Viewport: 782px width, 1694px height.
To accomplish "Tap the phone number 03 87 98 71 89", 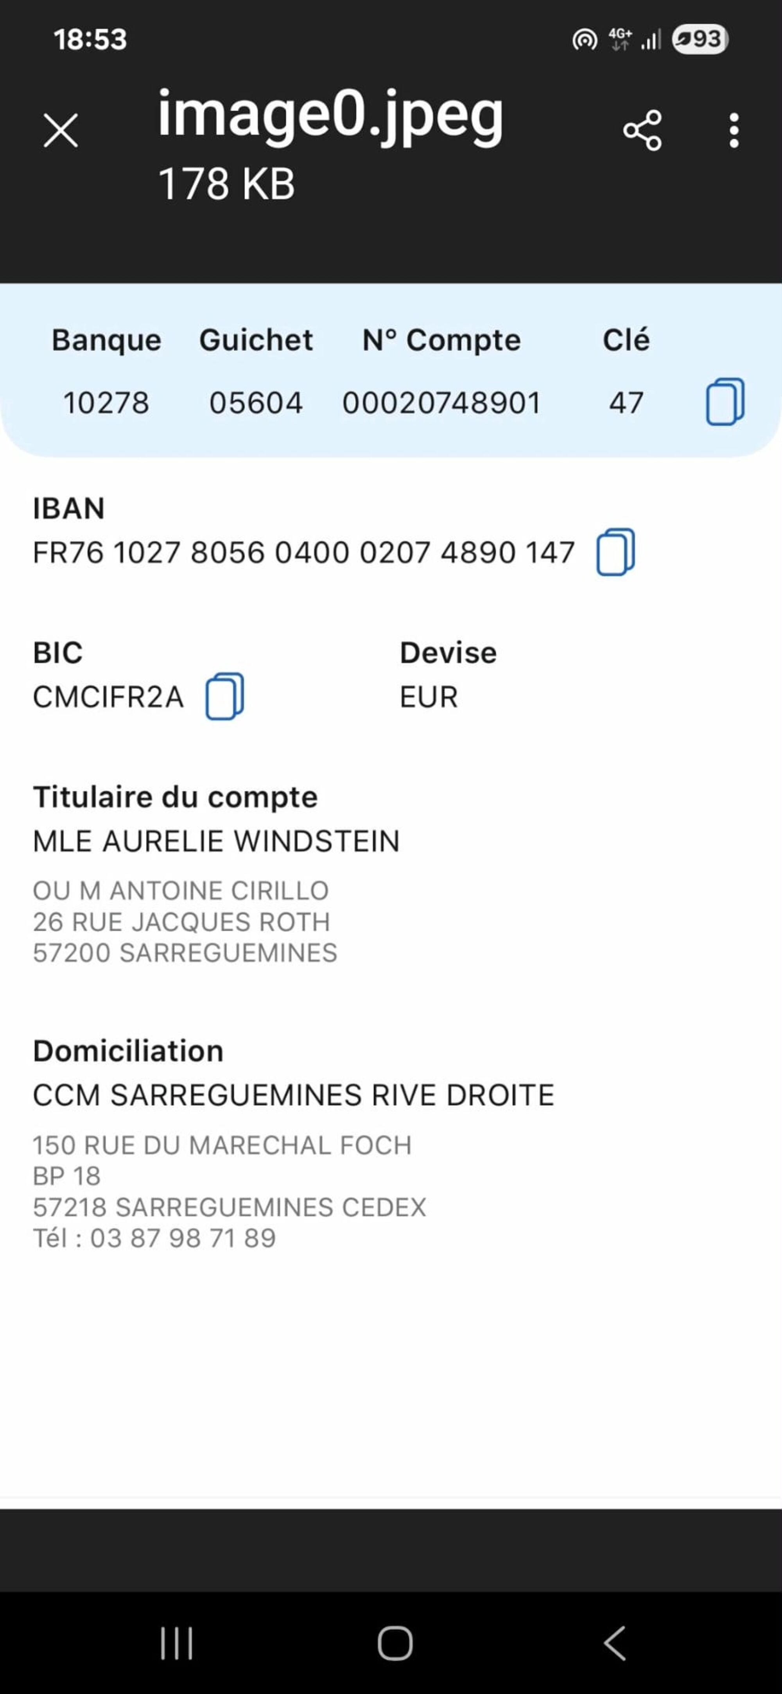I will tap(183, 1238).
